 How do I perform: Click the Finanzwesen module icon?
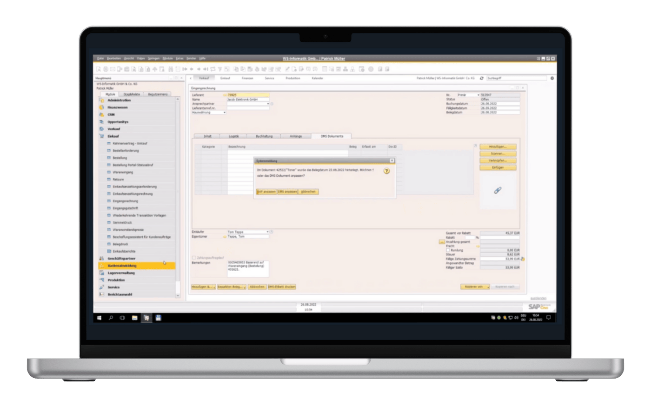(101, 107)
